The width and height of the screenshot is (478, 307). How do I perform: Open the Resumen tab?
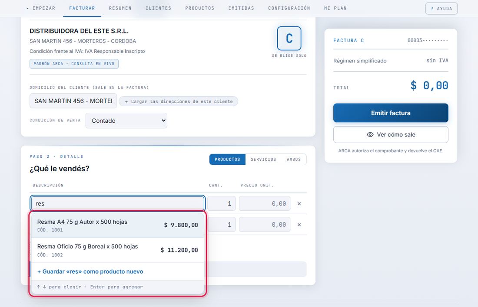coord(120,8)
